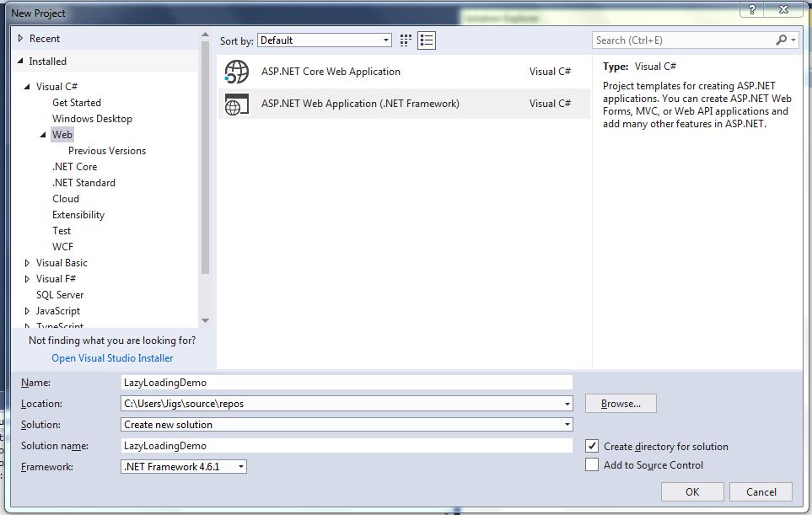The image size is (812, 515).
Task: Select ASP.NET Core Web Application template
Action: (404, 72)
